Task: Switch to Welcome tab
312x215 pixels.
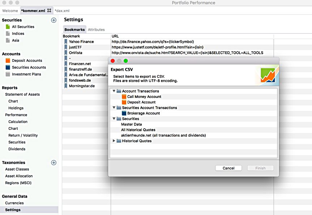Action: [x=10, y=11]
